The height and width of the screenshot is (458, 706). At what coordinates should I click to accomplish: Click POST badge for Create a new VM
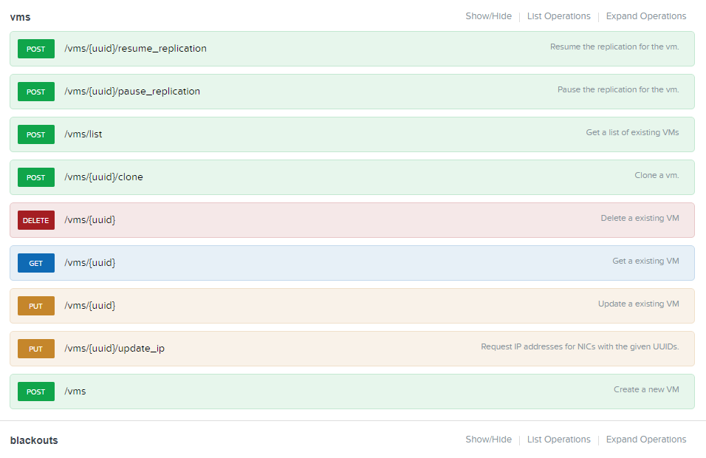[36, 391]
